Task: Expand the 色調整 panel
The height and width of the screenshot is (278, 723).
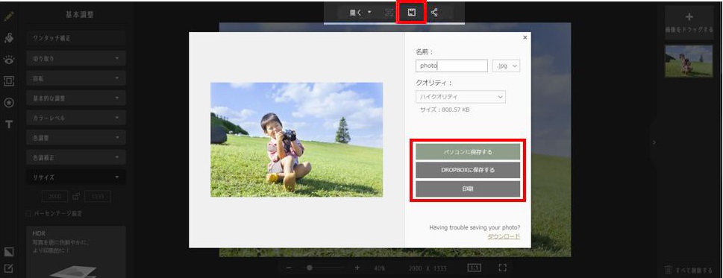Action: pos(76,138)
